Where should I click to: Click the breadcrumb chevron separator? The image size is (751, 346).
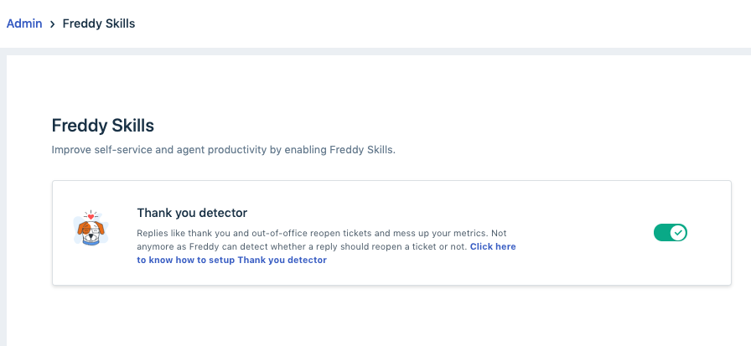coord(52,24)
